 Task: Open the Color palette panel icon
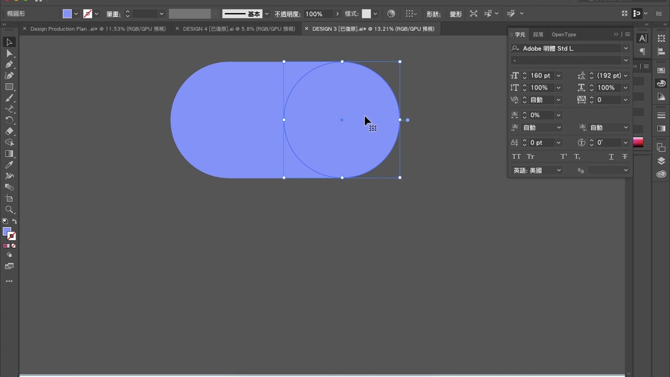tap(661, 83)
